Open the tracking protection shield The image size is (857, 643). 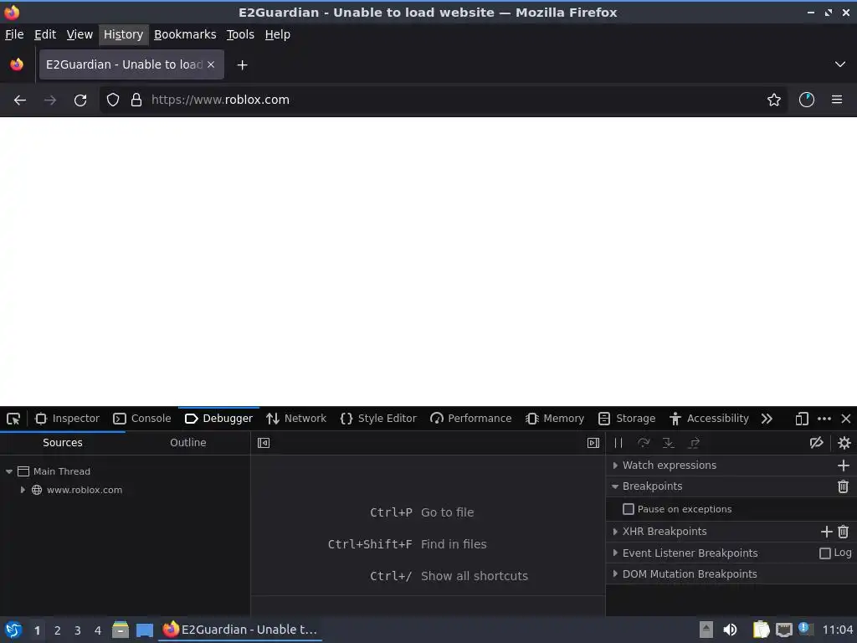(x=113, y=100)
